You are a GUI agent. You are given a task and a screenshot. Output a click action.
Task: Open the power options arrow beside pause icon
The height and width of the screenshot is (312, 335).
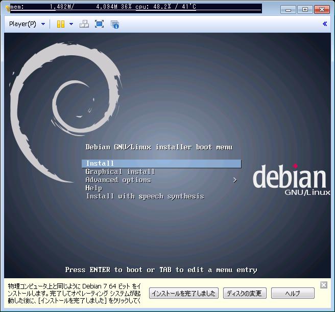coord(71,24)
